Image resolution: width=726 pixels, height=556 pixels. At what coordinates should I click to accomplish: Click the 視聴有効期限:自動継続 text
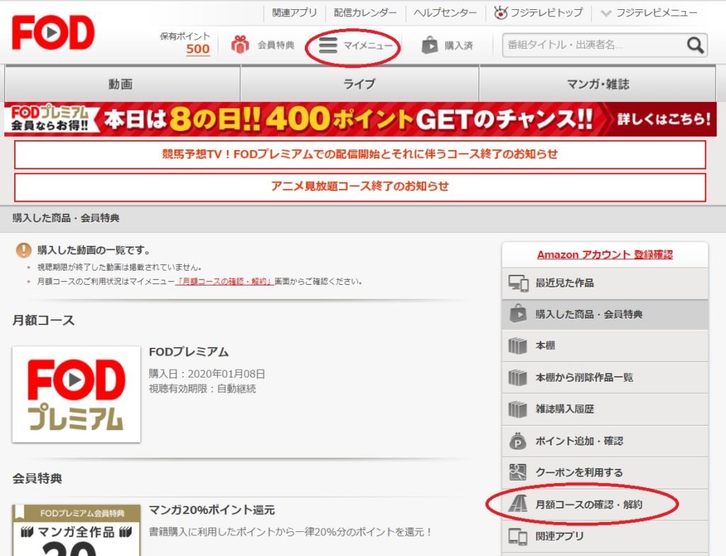point(202,389)
